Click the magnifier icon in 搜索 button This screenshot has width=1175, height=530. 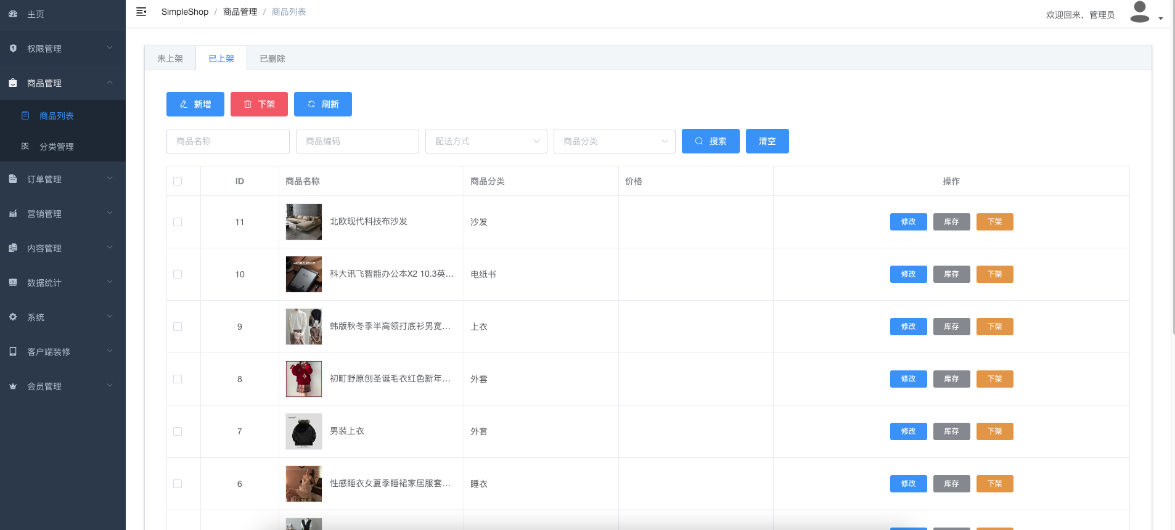click(699, 141)
